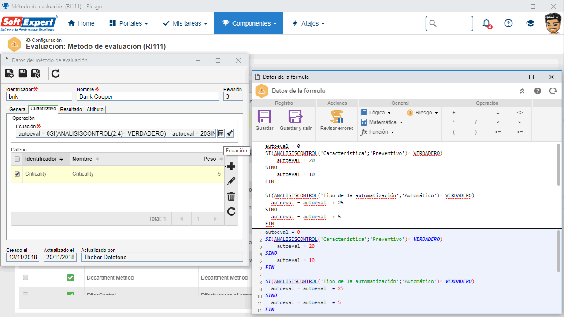Refresh the Criterio list
This screenshot has height=317, width=564.
(x=231, y=211)
